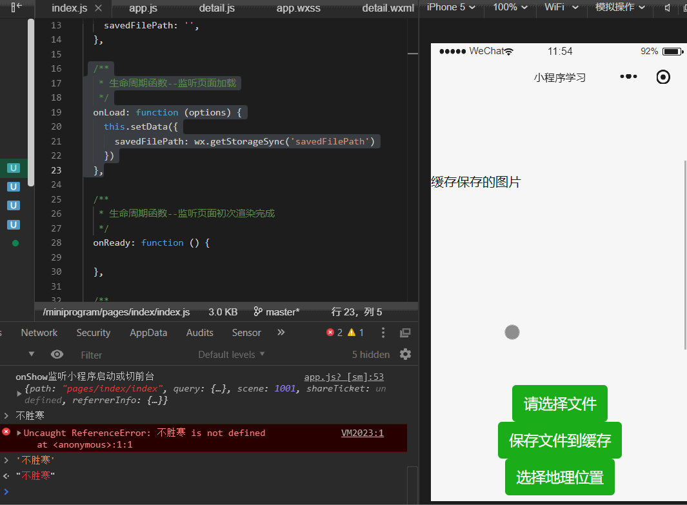Click the 行 23, 列 5 cursor position
687x505 pixels.
357,312
